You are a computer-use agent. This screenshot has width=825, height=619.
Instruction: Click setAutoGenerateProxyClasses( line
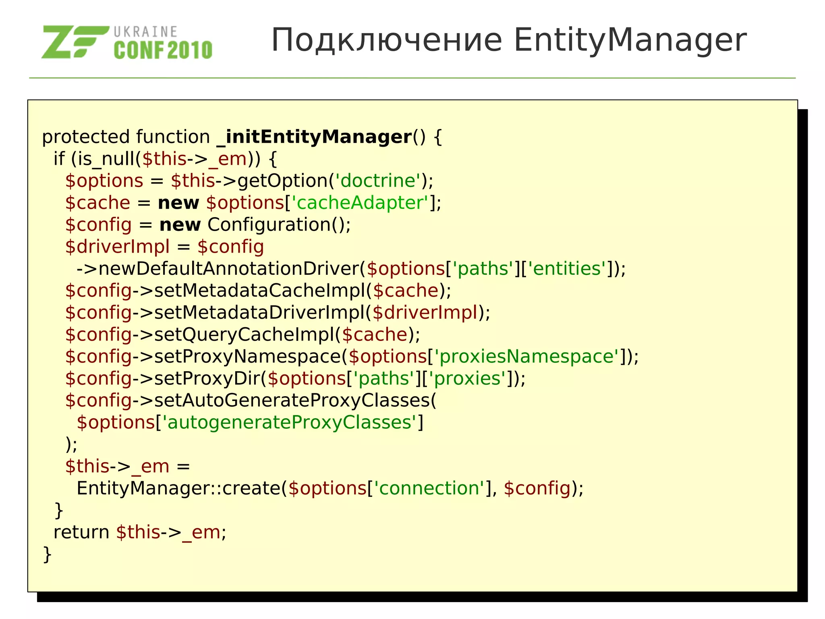point(251,400)
